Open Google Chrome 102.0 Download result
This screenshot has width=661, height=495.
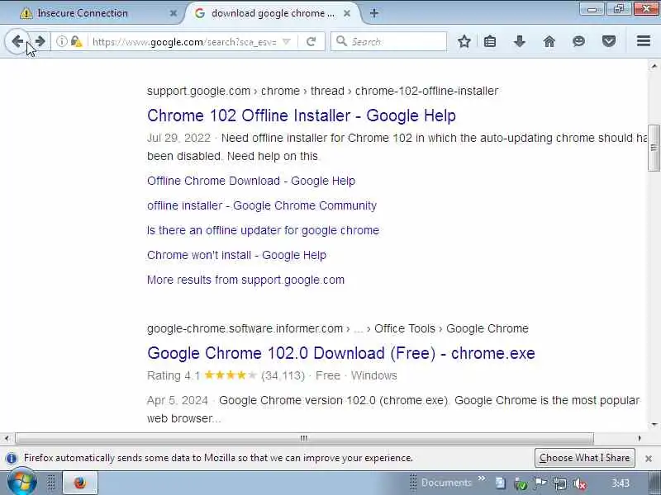[x=341, y=353]
